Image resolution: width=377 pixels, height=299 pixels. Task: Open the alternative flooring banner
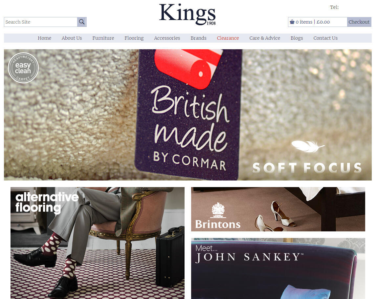(x=98, y=243)
